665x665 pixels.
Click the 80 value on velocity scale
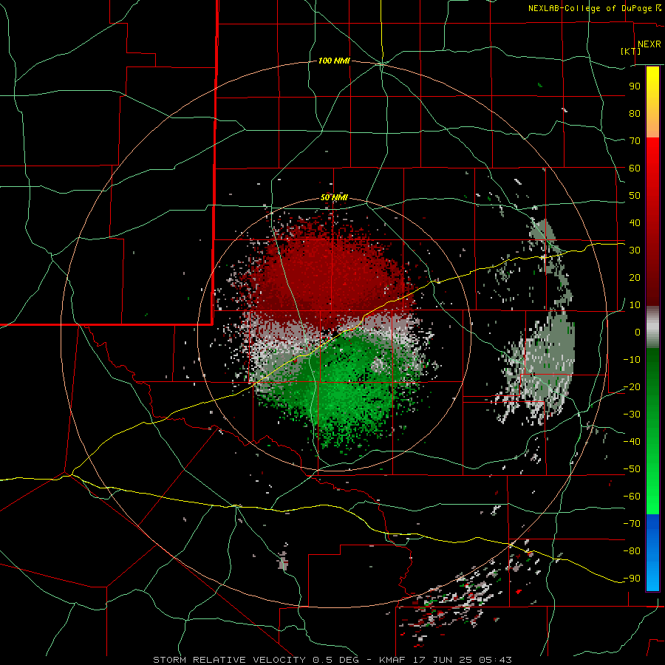(635, 113)
